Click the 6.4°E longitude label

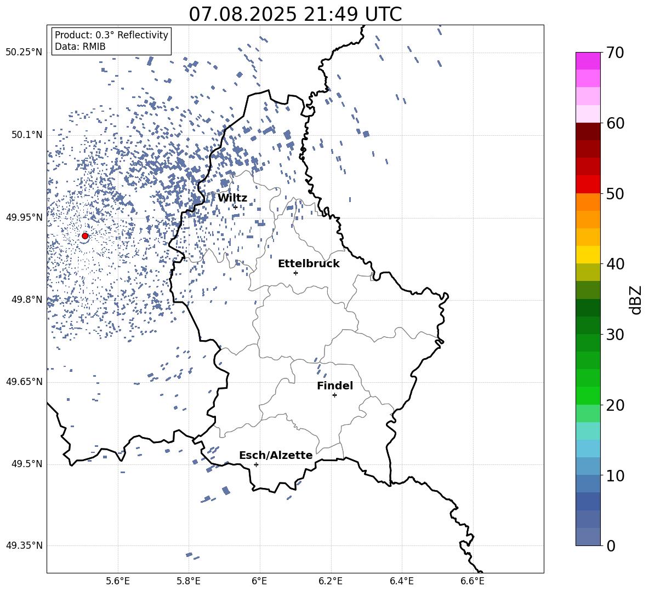(401, 581)
